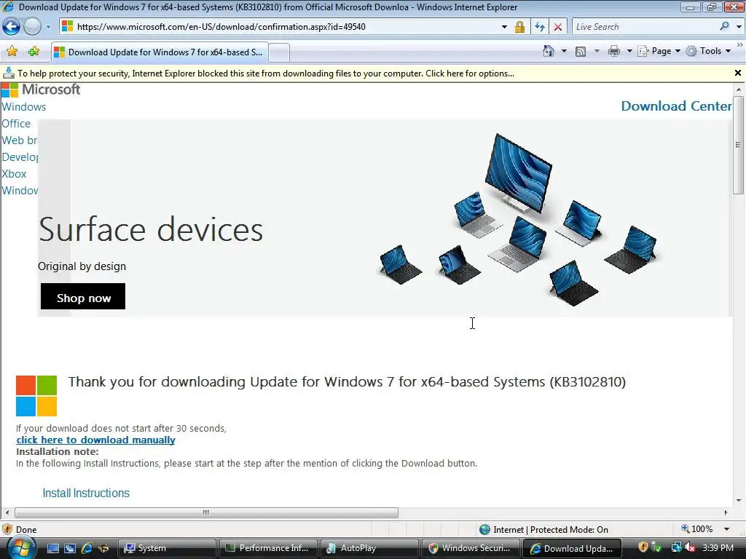Open the Tools menu
746x559 pixels.
point(708,51)
